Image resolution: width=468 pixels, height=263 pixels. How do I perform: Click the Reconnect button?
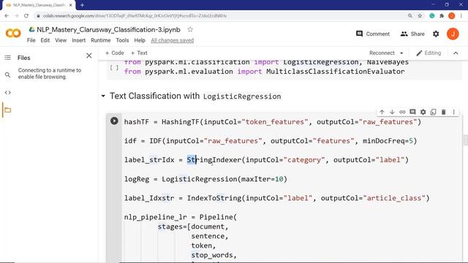tap(382, 53)
